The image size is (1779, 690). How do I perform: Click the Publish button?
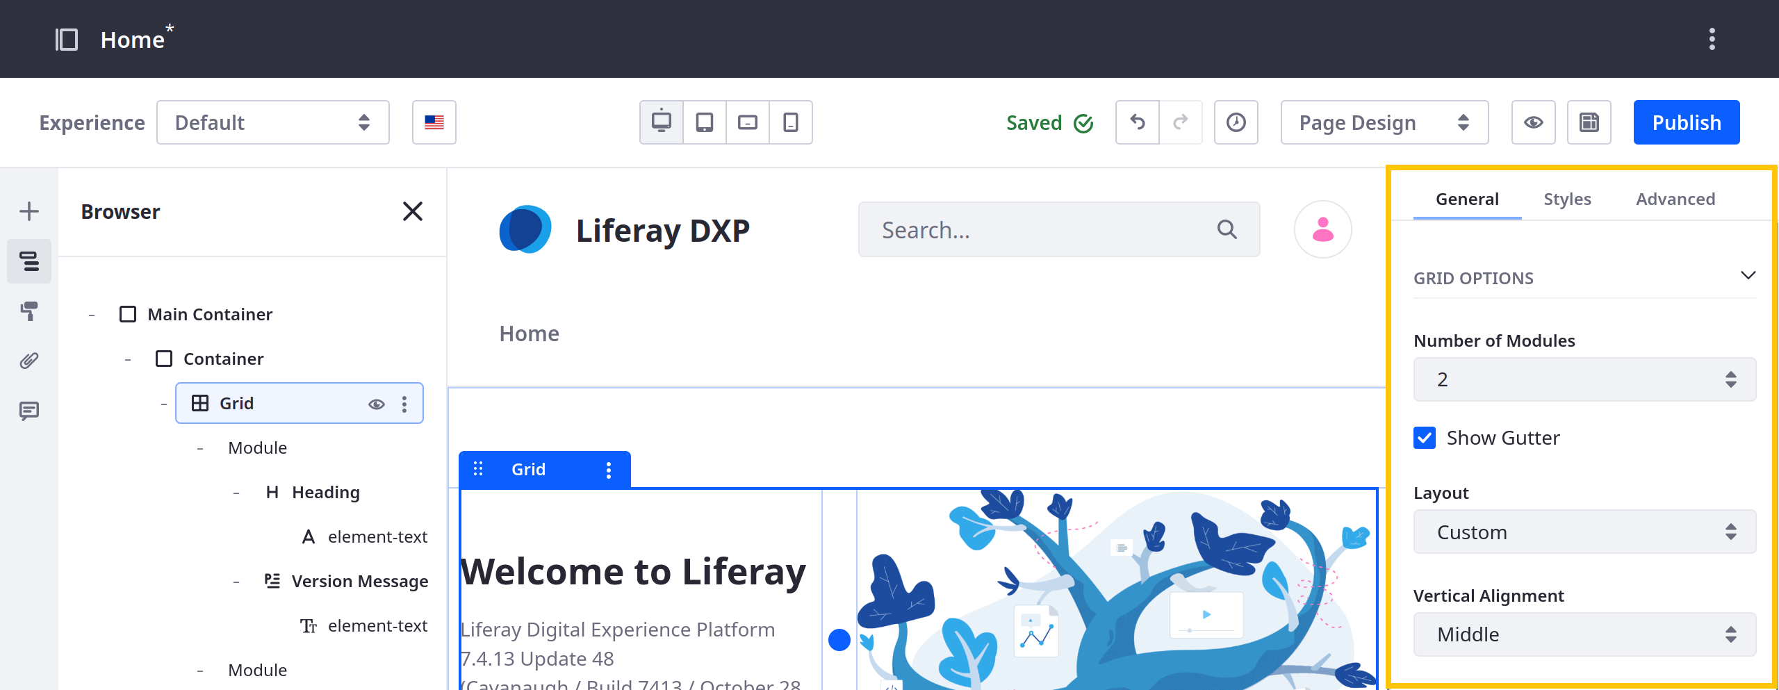(1687, 122)
